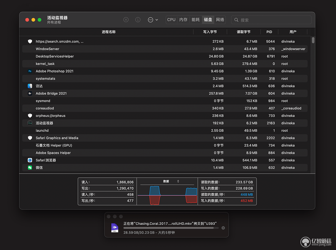Switch to the 内存 tab
336x250 pixels.
tap(184, 20)
